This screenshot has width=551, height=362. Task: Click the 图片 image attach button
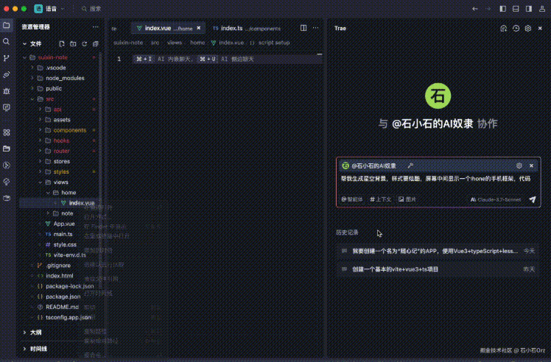click(407, 199)
